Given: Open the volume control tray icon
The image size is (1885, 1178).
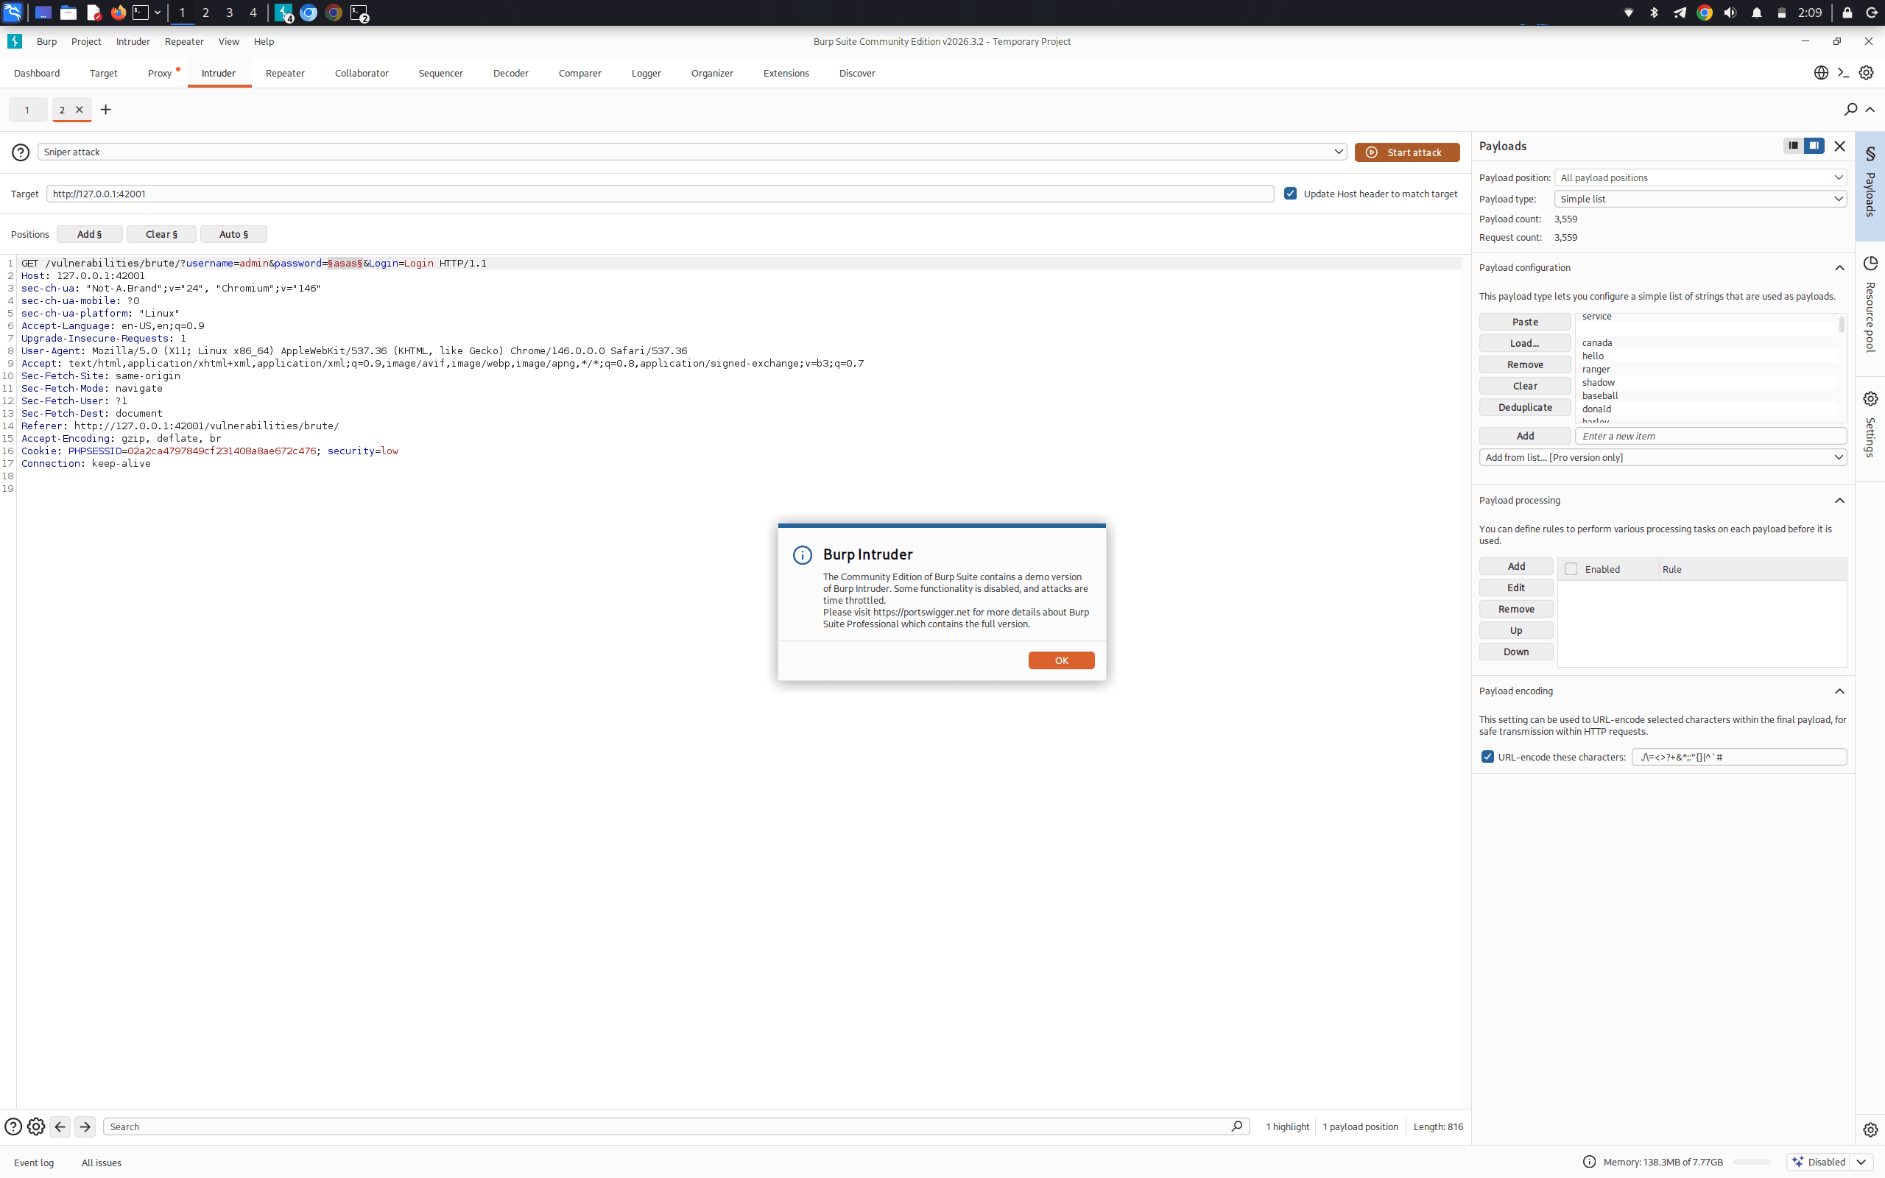Looking at the screenshot, I should click(1730, 13).
